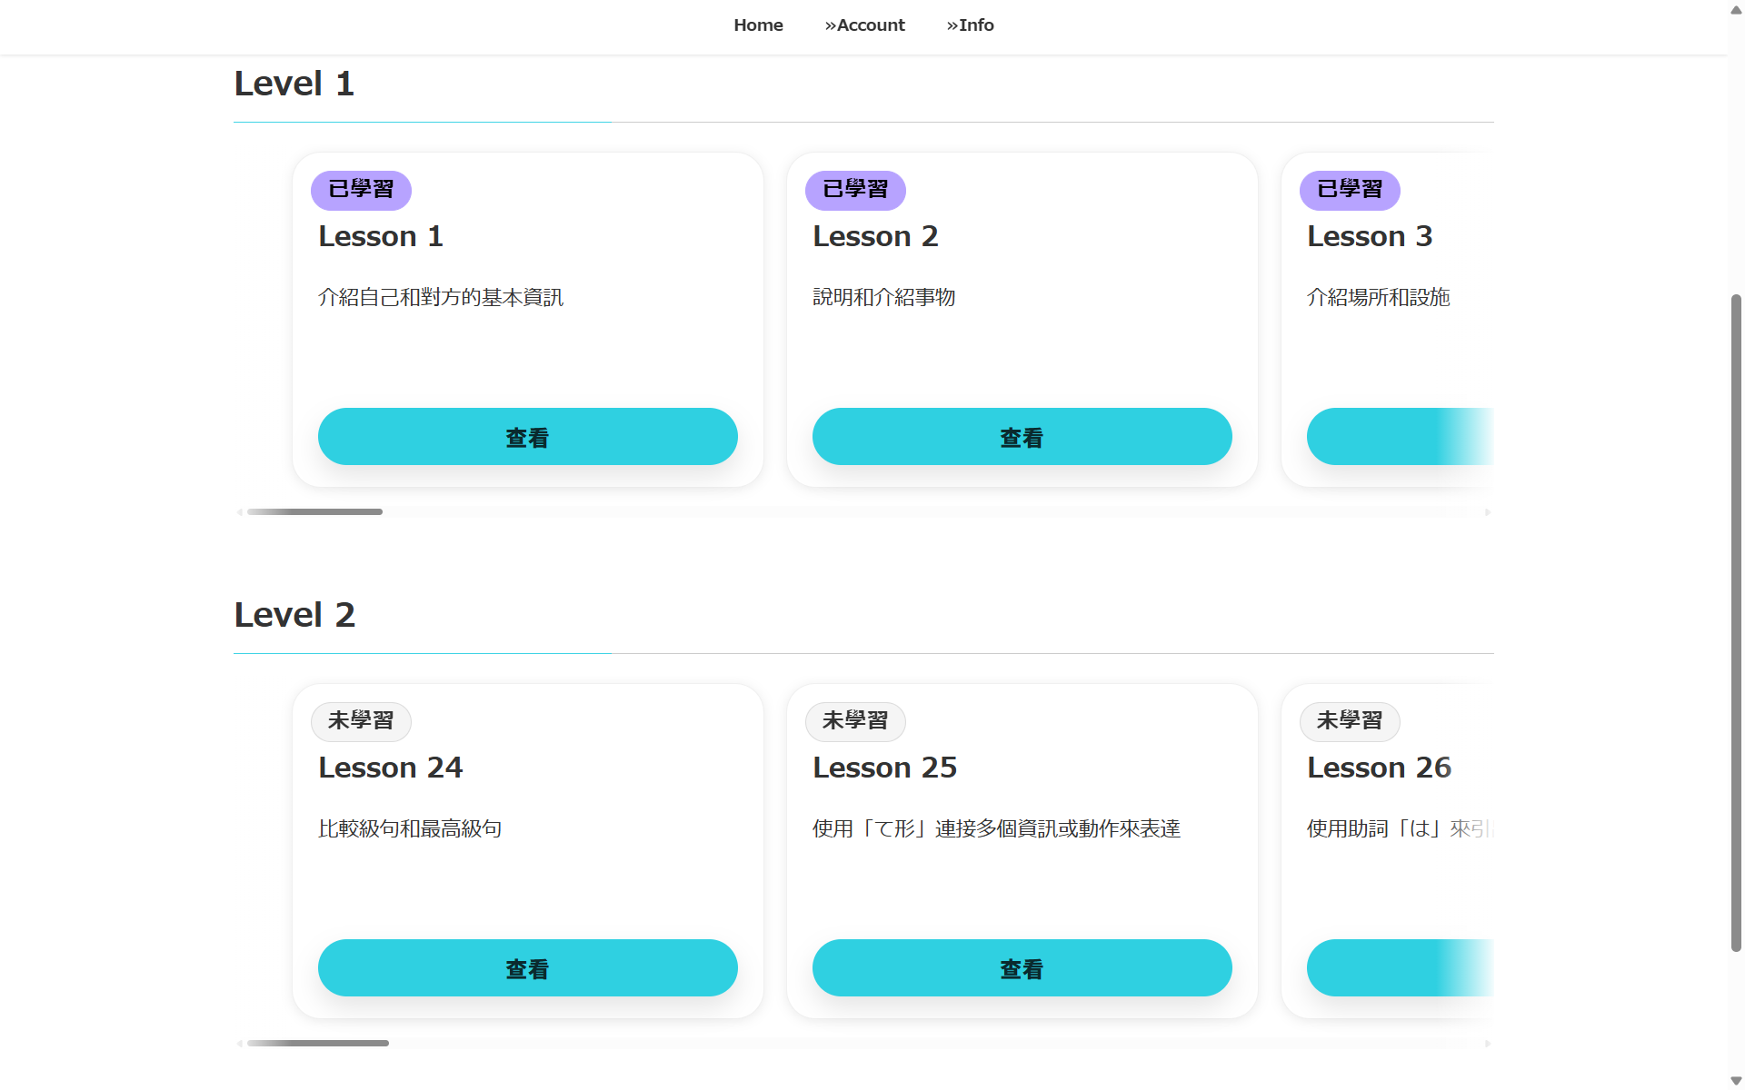
Task: Click Level 2 horizontal scrollbar right arrow
Action: 1488,1044
